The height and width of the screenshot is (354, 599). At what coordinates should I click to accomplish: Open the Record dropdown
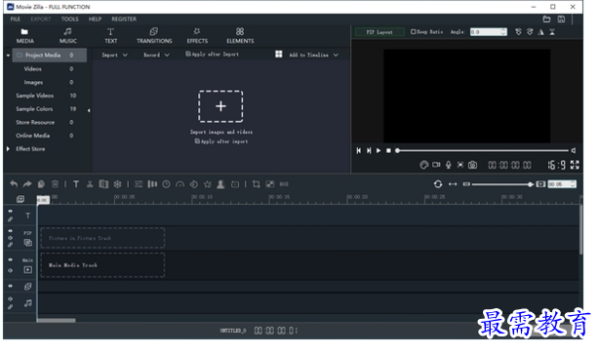[156, 55]
